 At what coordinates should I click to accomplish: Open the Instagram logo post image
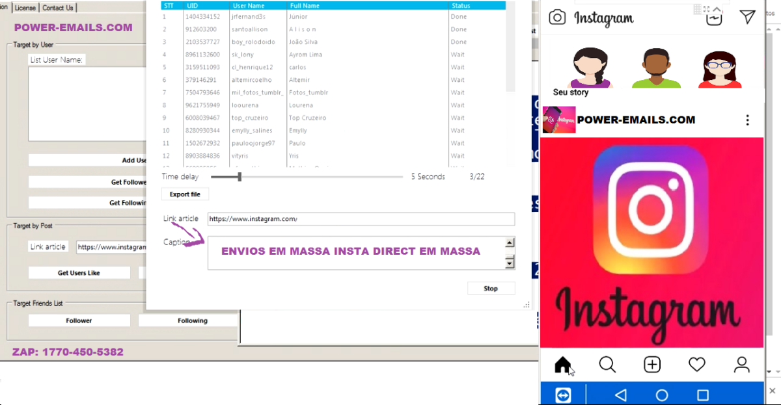pyautogui.click(x=652, y=242)
